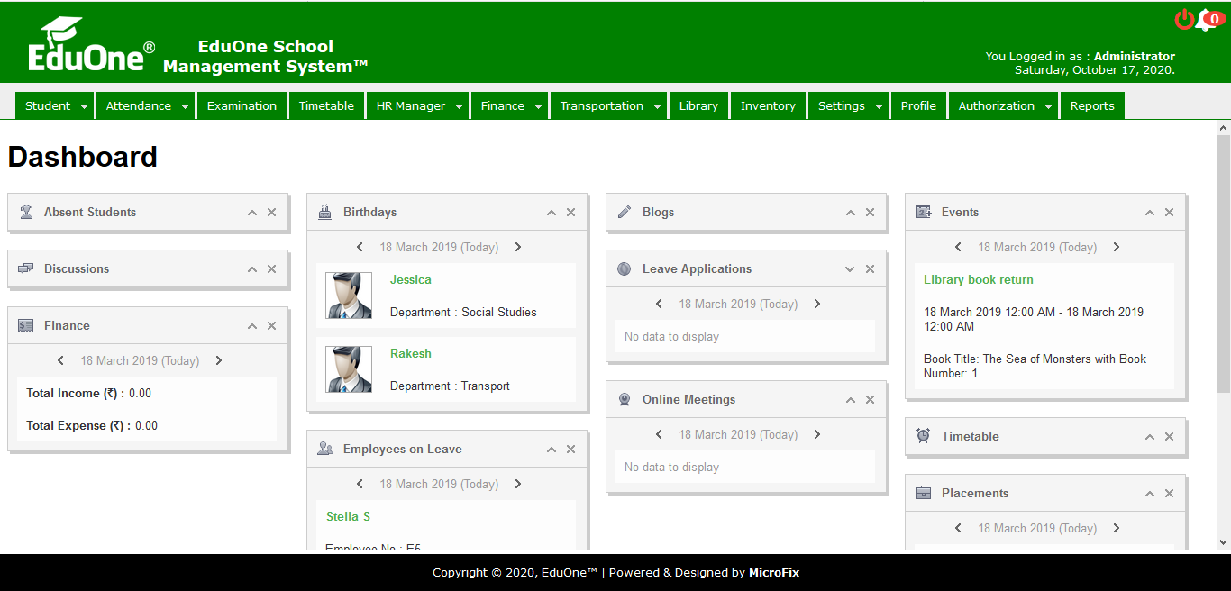Open the notifications bell icon
1231x591 pixels.
(x=1206, y=21)
